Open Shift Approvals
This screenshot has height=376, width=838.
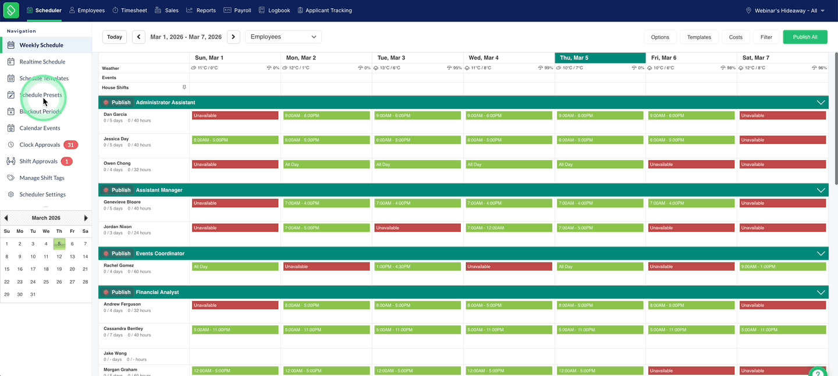click(38, 161)
